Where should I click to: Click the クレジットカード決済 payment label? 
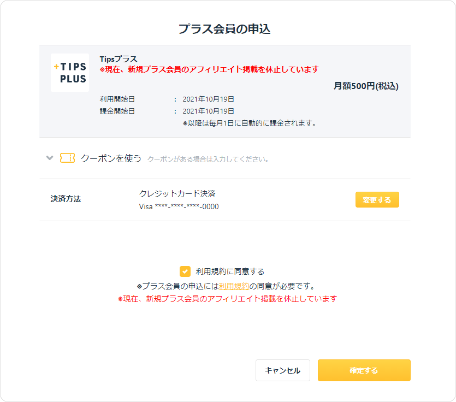[177, 194]
